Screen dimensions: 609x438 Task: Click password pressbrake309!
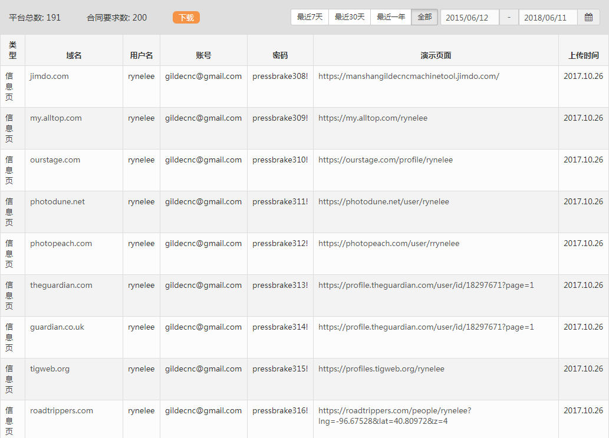[280, 118]
